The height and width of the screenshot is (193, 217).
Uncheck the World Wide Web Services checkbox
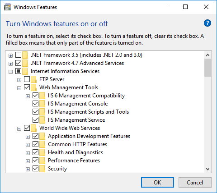(27, 128)
